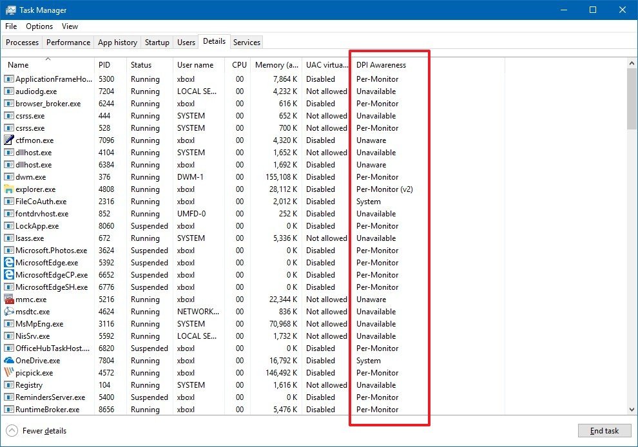The height and width of the screenshot is (447, 638).
Task: Sort by the UAC virtualization column header
Action: 327,64
